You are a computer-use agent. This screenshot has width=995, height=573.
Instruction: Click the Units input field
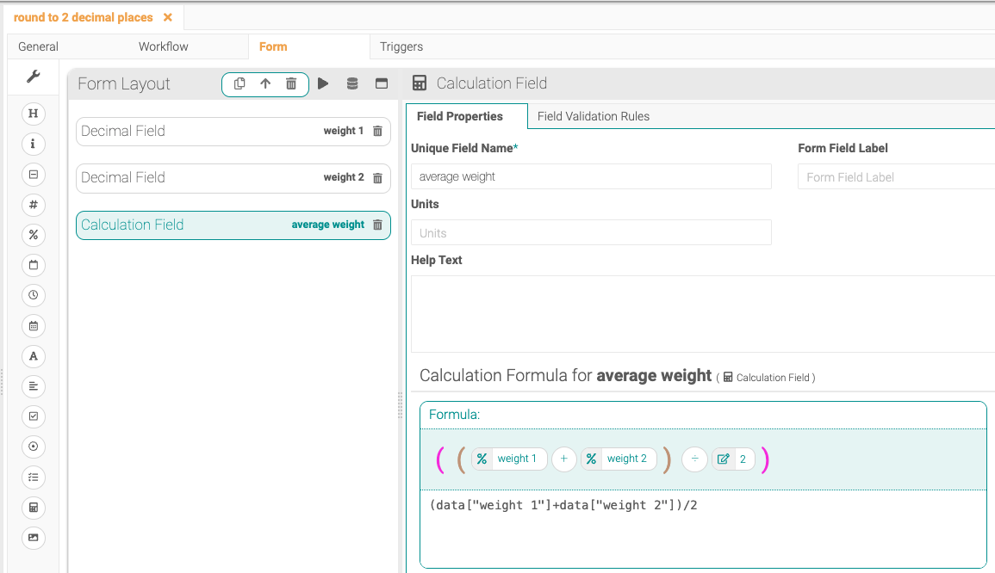[x=591, y=233]
